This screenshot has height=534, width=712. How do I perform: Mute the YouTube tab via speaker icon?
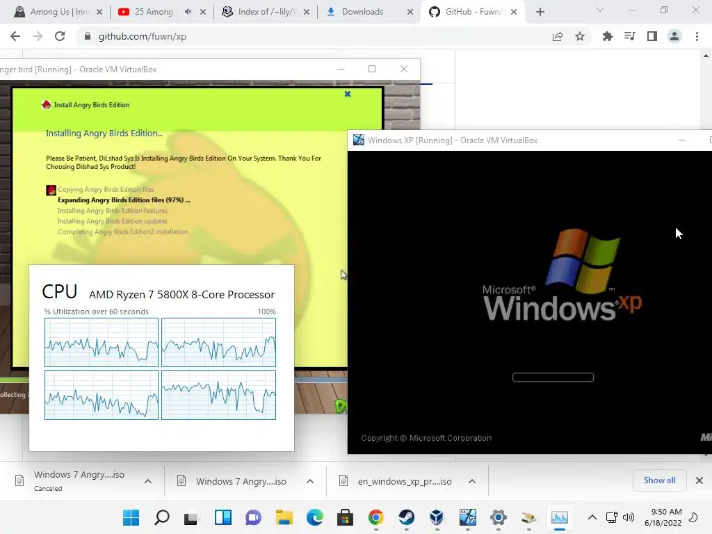(x=188, y=12)
